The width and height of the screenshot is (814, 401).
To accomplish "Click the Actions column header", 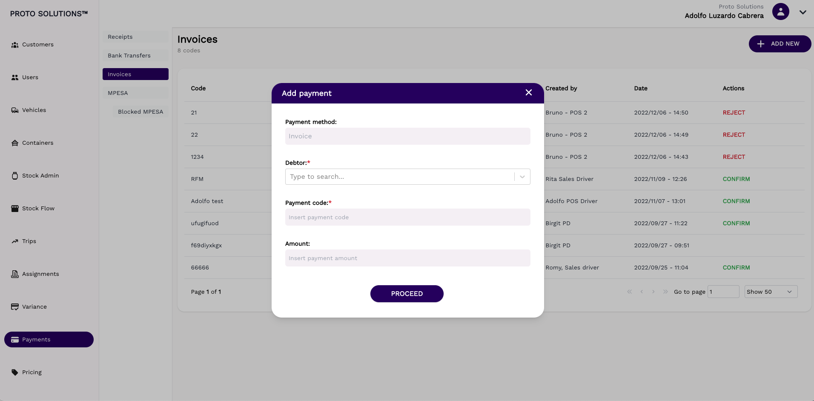I will 734,89.
